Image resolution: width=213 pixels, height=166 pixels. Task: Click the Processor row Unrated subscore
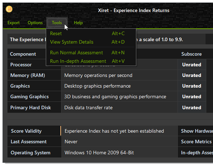click(x=192, y=65)
